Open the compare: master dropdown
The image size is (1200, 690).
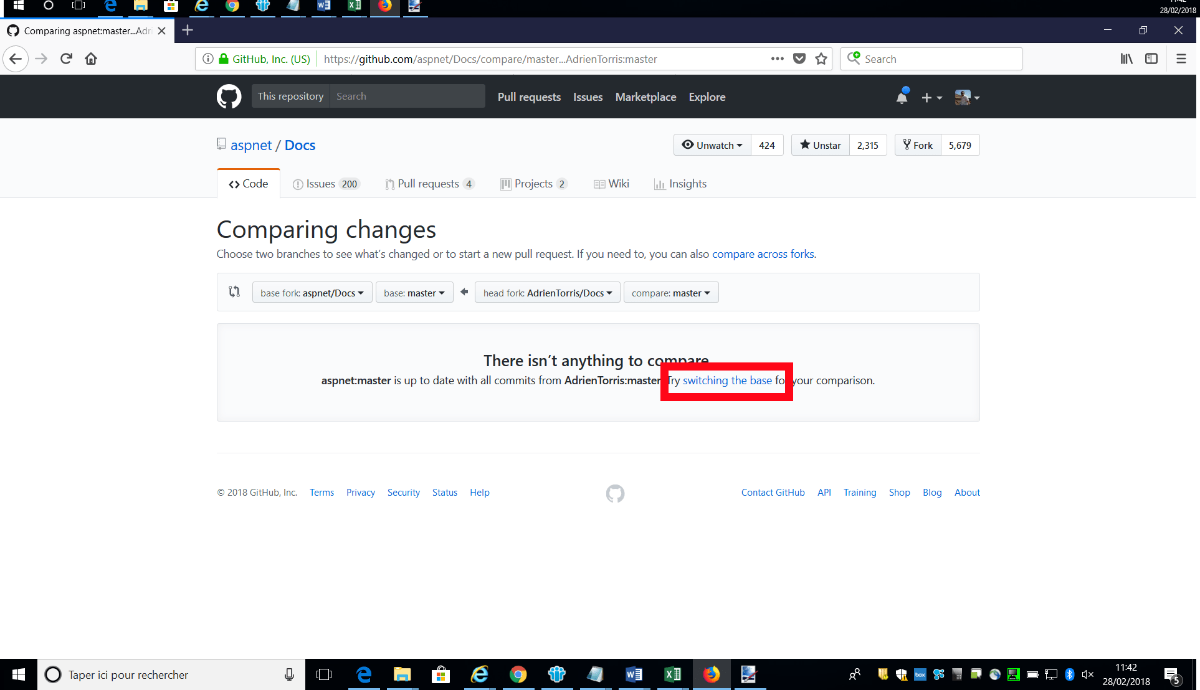click(x=670, y=292)
